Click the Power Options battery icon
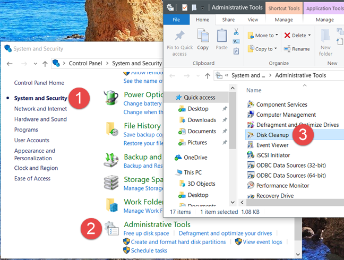Image resolution: width=344 pixels, height=260 pixels. point(111,97)
